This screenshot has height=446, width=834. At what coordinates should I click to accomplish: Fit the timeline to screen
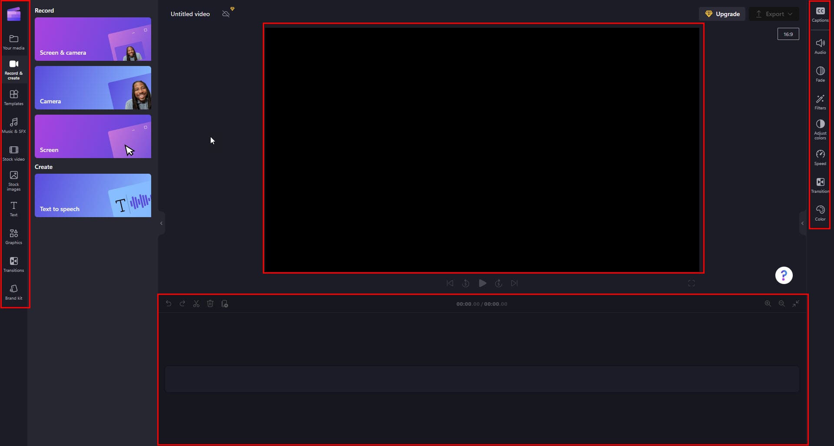coord(796,304)
